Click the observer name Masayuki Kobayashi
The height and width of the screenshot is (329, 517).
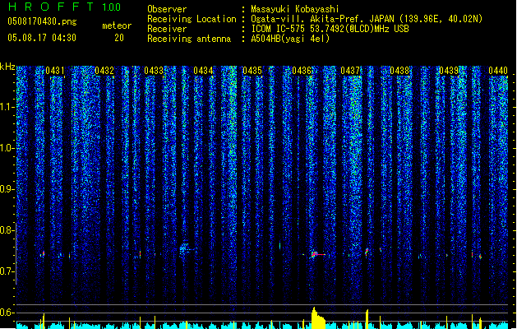[295, 9]
